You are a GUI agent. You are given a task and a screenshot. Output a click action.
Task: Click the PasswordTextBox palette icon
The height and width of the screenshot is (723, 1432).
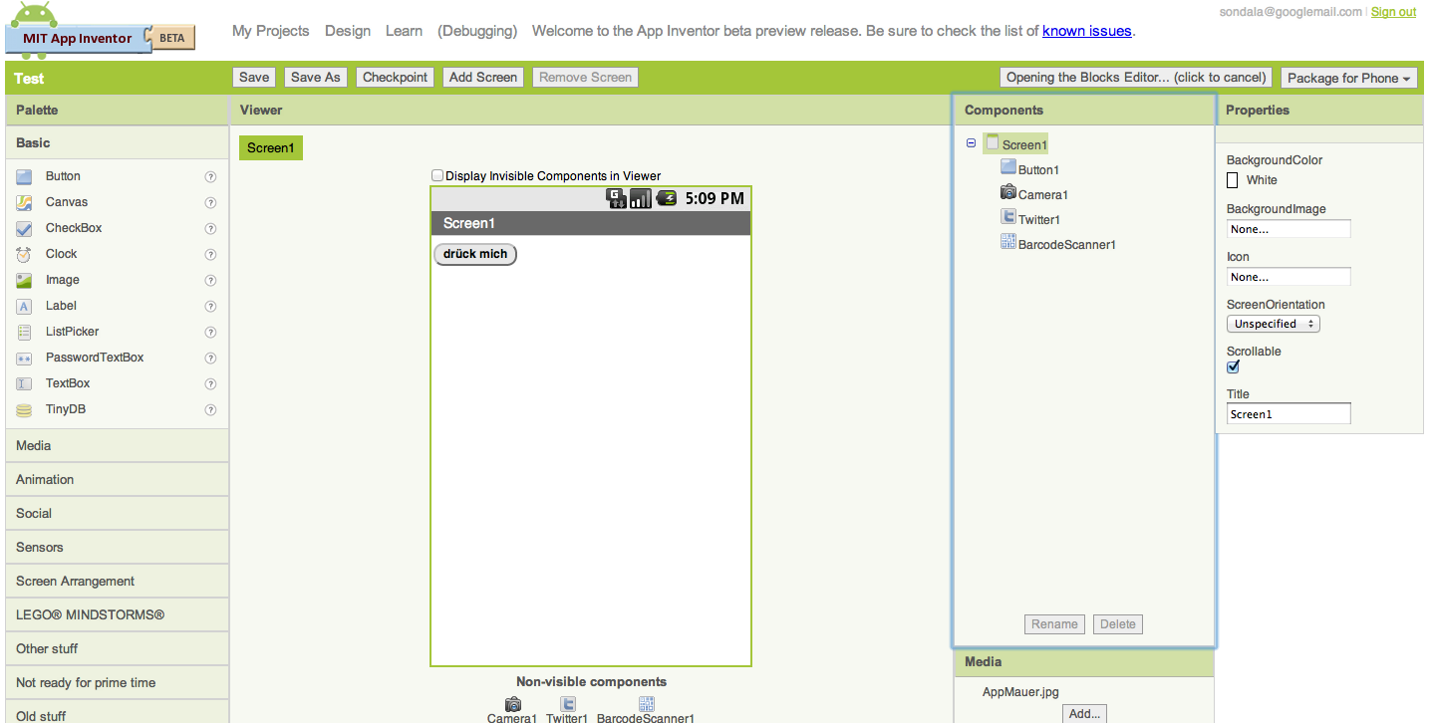pyautogui.click(x=24, y=358)
